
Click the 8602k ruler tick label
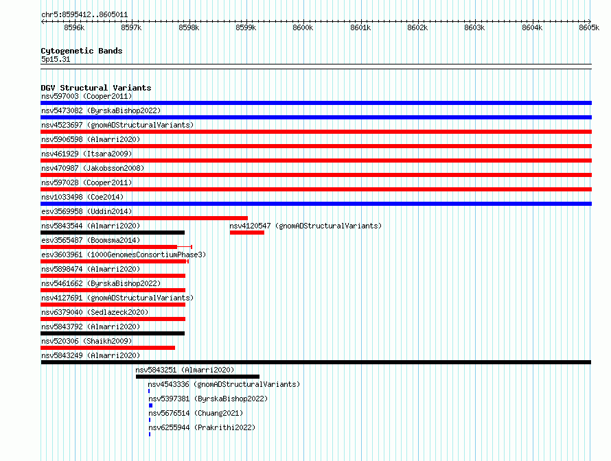(x=417, y=27)
